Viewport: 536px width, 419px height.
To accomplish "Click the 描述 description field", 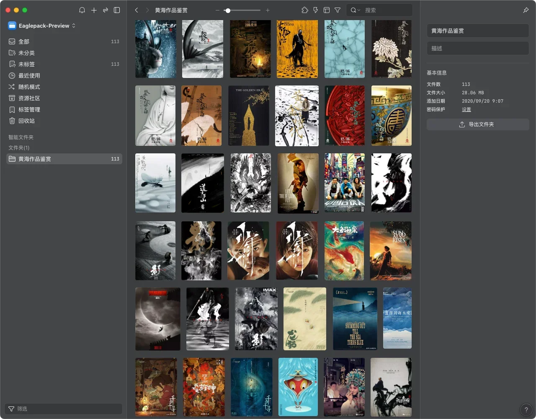I will [x=478, y=48].
